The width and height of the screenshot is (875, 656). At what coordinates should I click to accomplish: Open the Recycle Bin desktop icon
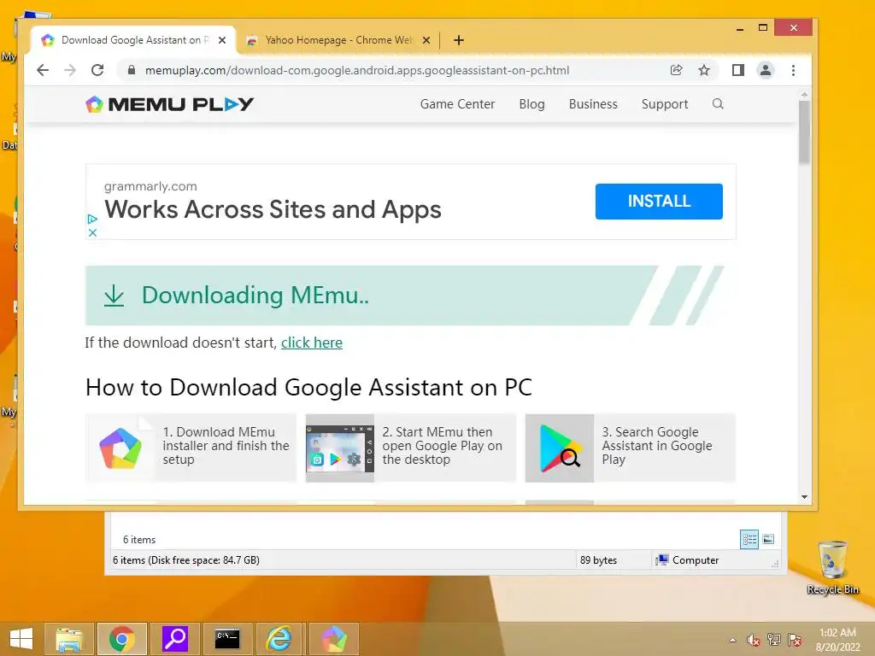pos(832,567)
